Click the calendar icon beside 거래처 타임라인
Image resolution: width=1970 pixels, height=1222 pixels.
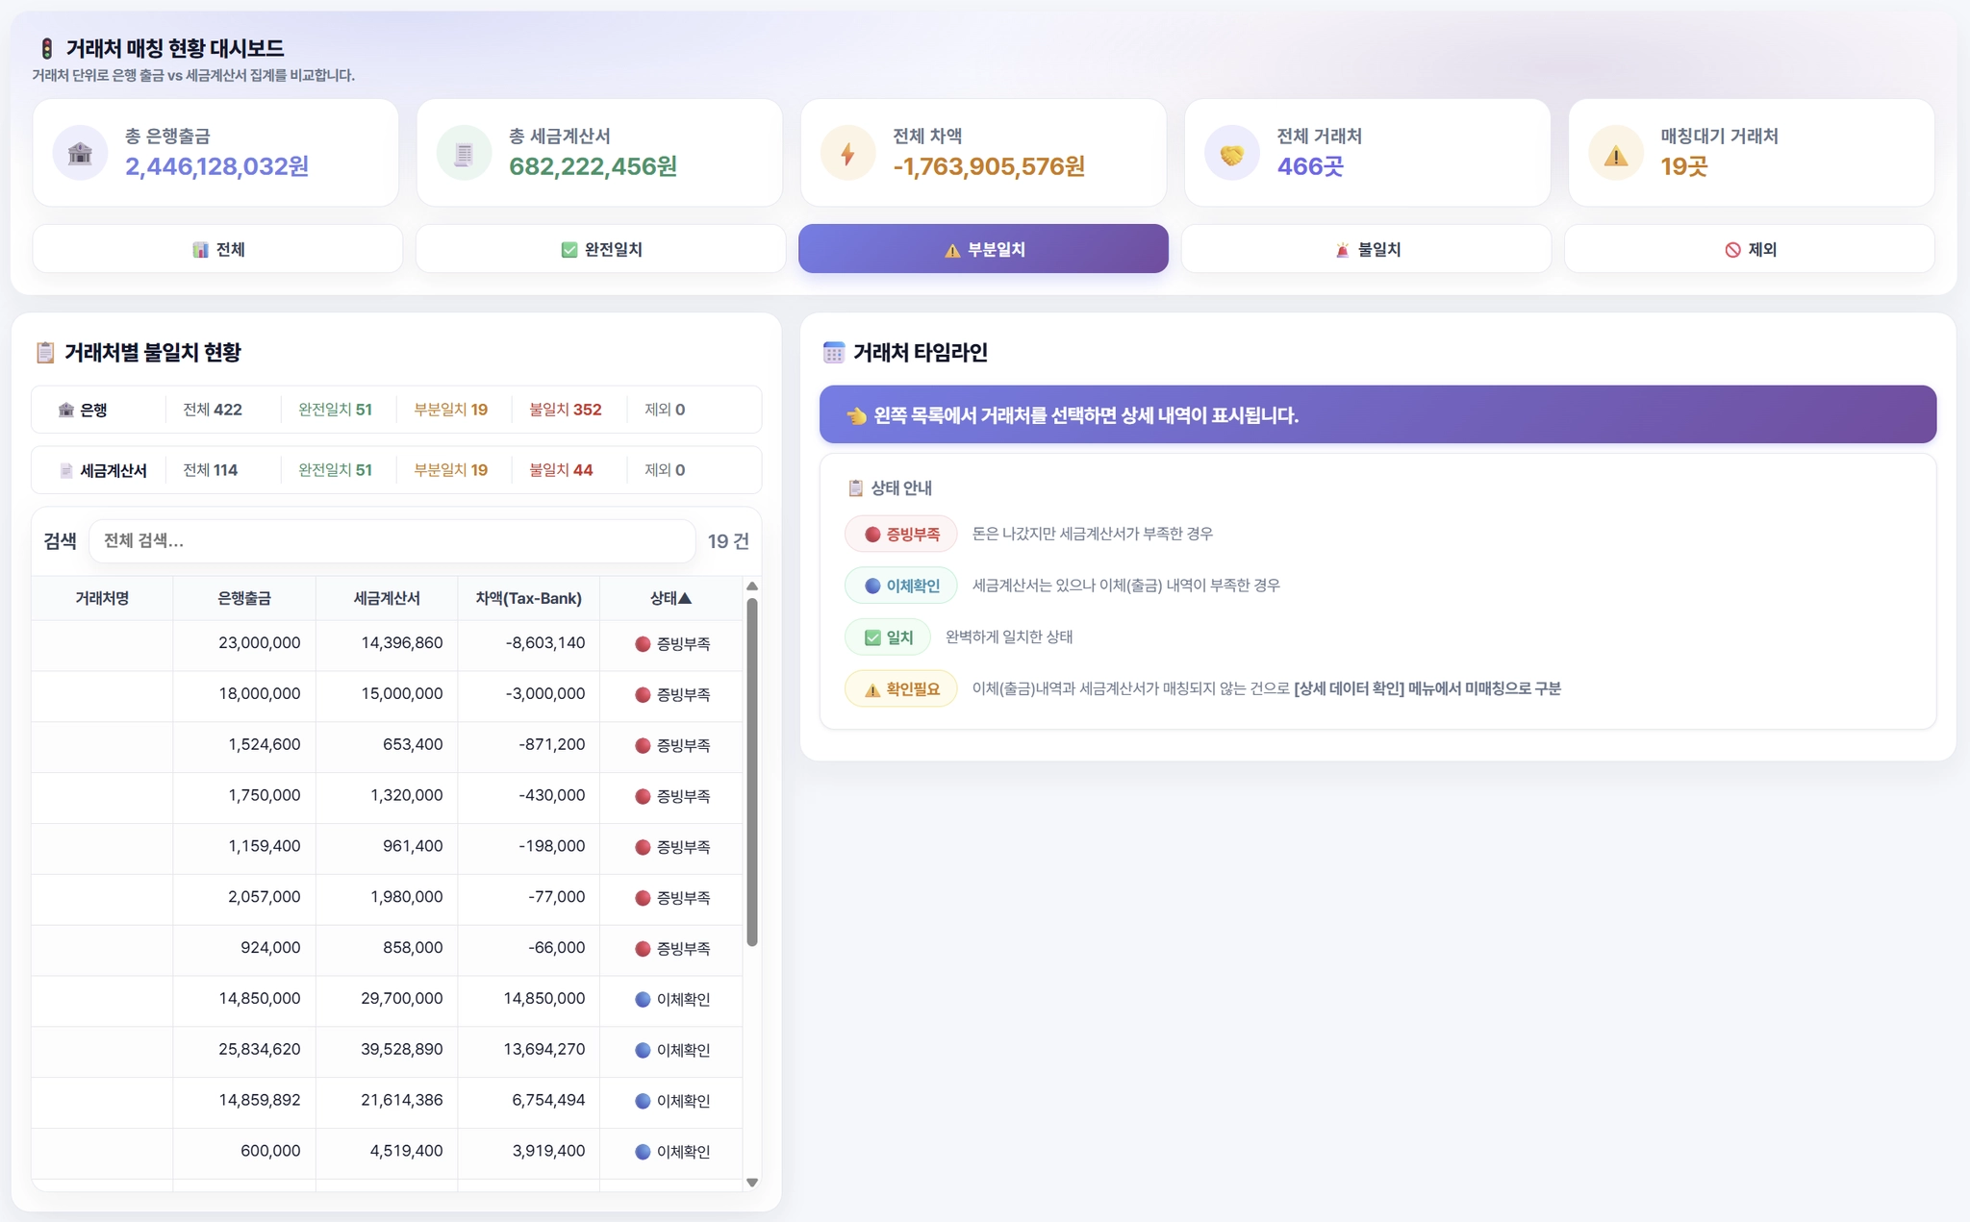[833, 353]
